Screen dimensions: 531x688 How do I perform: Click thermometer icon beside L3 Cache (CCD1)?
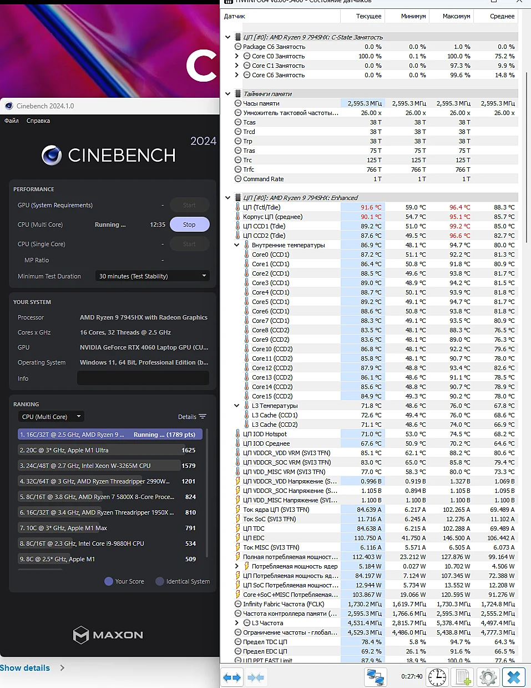click(247, 415)
